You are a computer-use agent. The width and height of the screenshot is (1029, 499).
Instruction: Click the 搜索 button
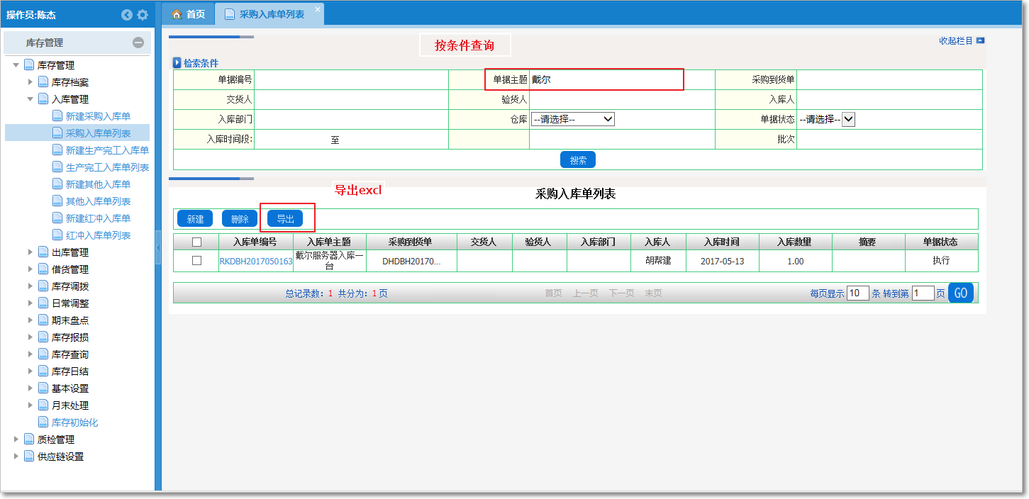(x=577, y=160)
